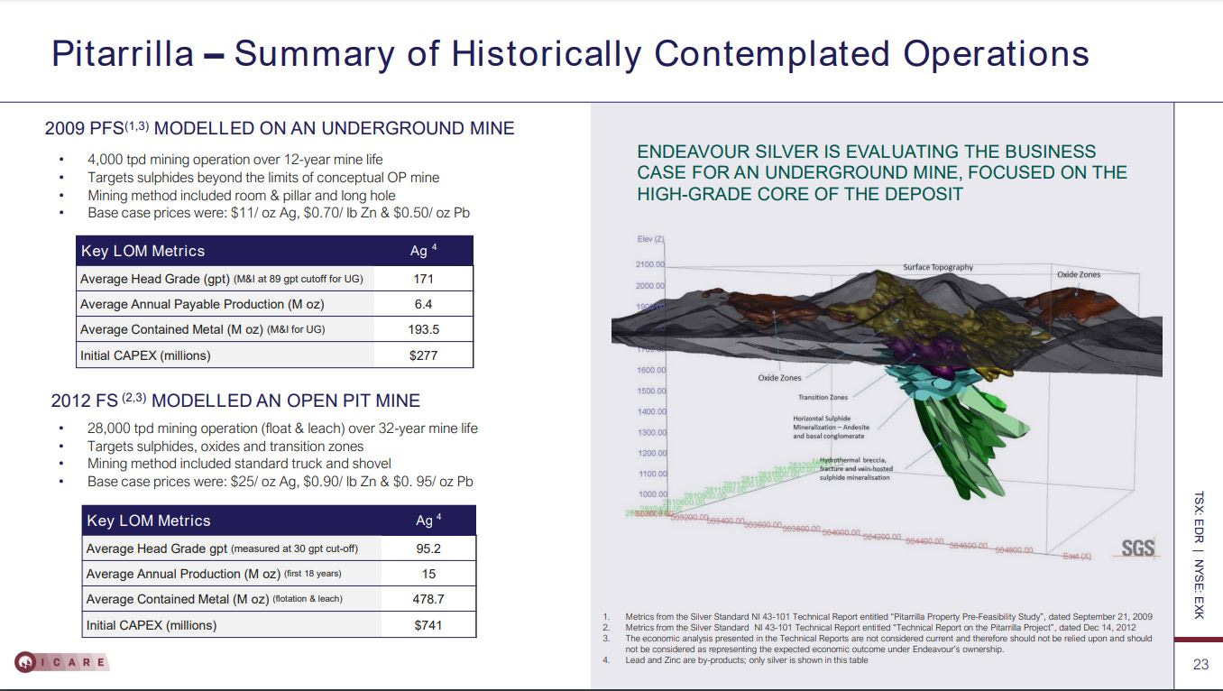Click the SGS logo
The width and height of the screenshot is (1223, 691).
coord(1138,548)
